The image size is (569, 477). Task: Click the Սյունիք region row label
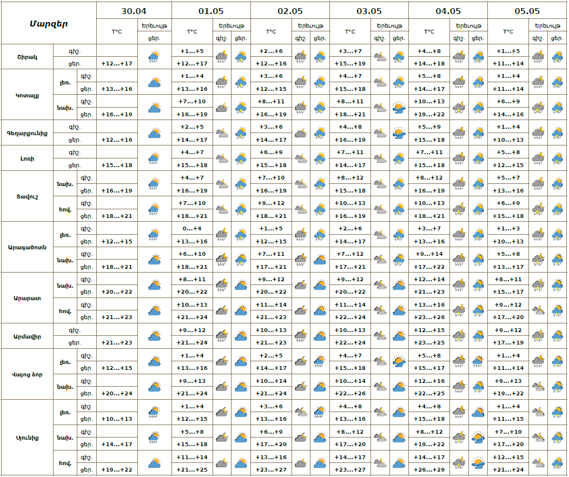[27, 438]
